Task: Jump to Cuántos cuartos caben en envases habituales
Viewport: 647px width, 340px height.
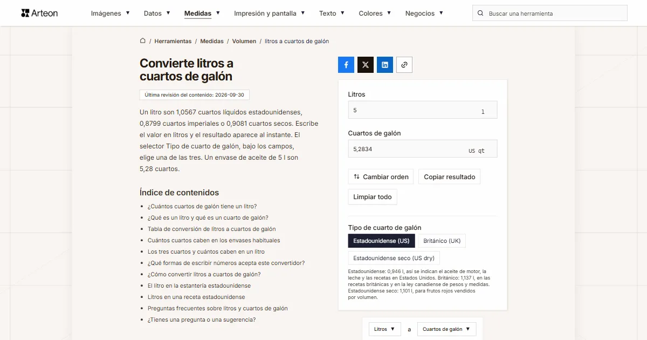Action: click(x=214, y=240)
